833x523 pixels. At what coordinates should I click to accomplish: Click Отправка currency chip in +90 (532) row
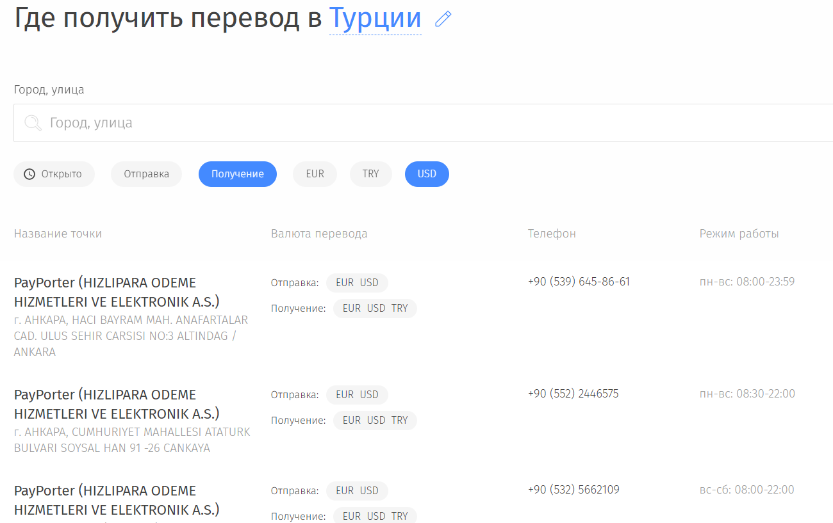coord(357,491)
